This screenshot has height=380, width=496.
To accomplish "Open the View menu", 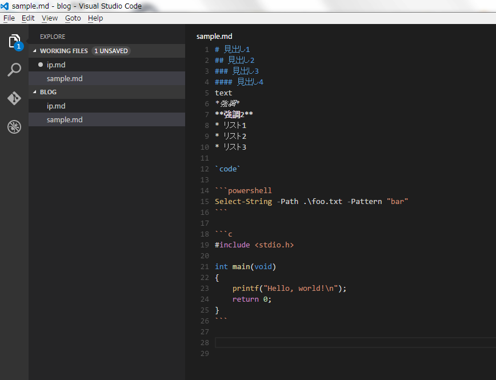I will (x=49, y=18).
